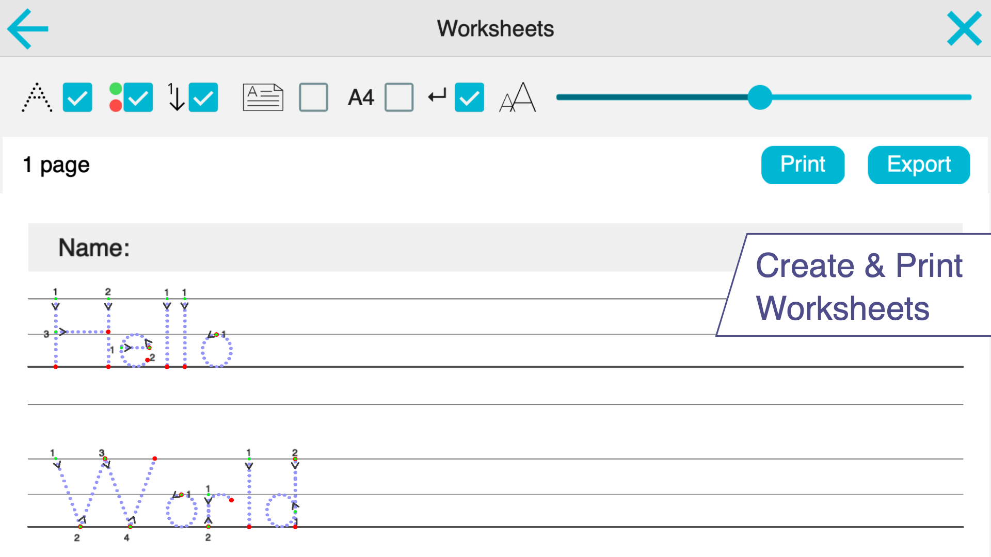Close the Worksheets screen with X
Image resolution: width=991 pixels, height=557 pixels.
(964, 29)
